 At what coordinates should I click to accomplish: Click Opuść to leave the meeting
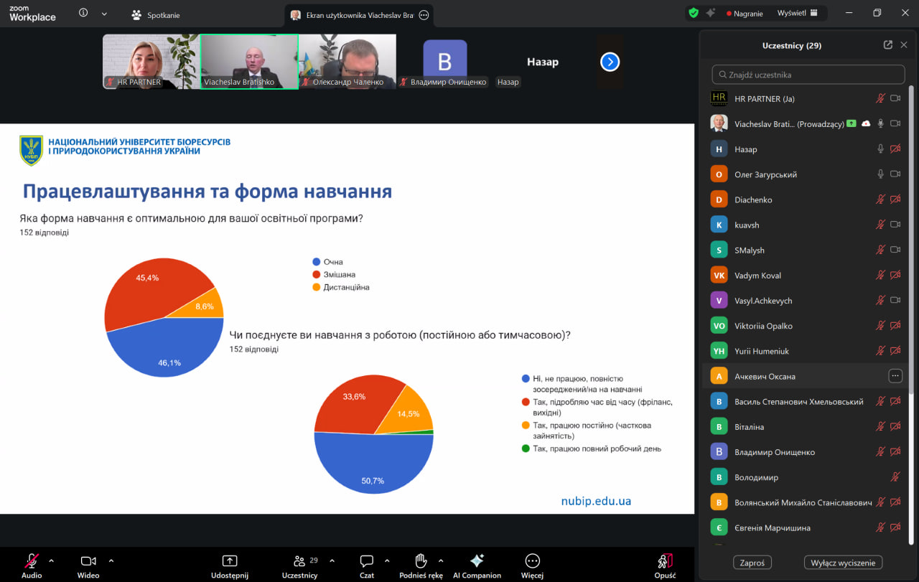click(665, 561)
